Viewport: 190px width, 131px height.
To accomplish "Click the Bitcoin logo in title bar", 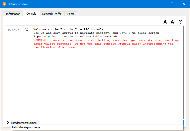I will tap(4, 4).
